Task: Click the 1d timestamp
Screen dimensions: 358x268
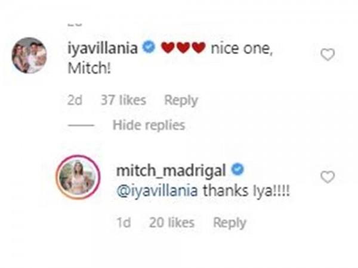Action: [x=124, y=222]
